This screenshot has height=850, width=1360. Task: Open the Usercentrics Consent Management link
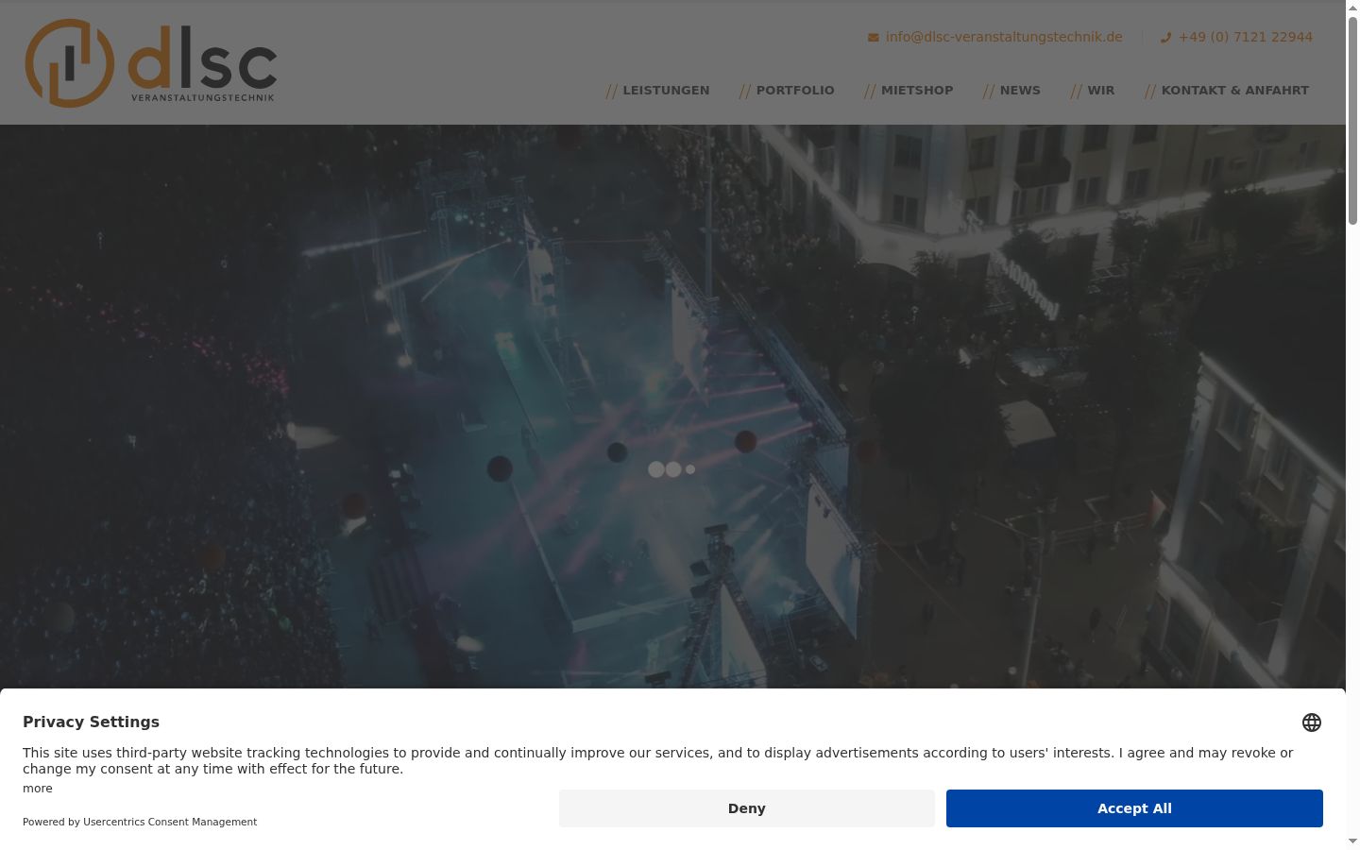point(170,822)
